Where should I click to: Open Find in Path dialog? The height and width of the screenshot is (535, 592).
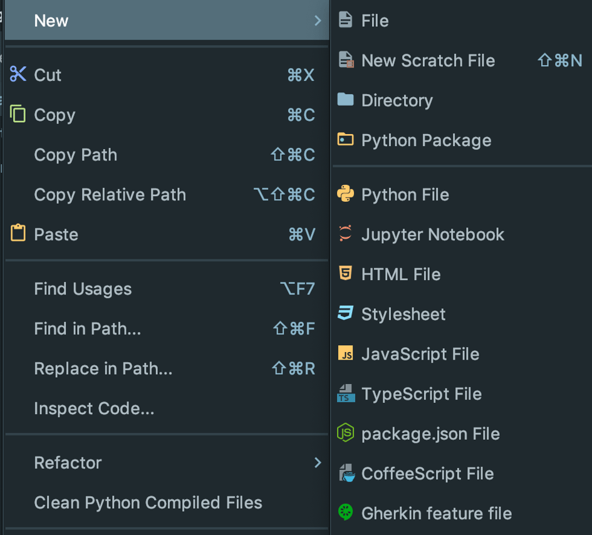[87, 328]
